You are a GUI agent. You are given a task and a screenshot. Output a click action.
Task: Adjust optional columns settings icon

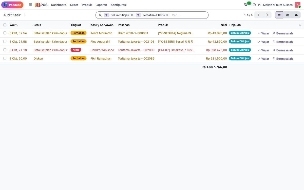300,25
